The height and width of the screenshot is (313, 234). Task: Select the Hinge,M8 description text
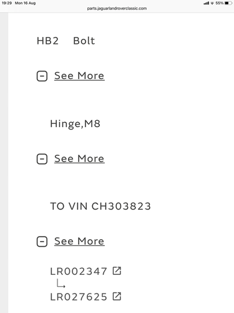(76, 124)
